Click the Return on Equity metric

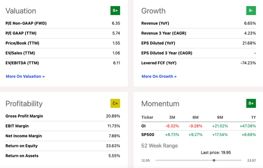(63, 146)
